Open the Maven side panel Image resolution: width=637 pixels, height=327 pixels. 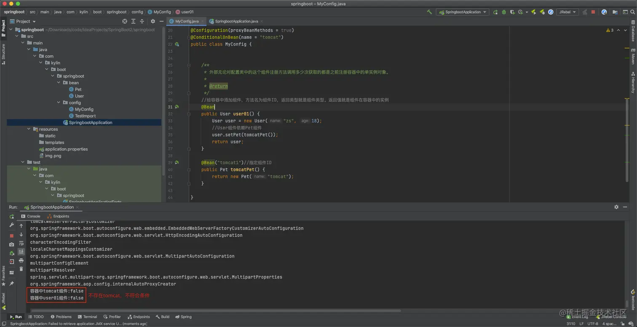(633, 56)
